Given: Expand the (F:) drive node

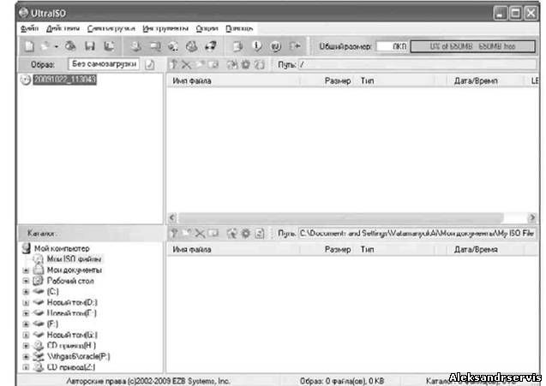Looking at the screenshot, I should [x=26, y=324].
